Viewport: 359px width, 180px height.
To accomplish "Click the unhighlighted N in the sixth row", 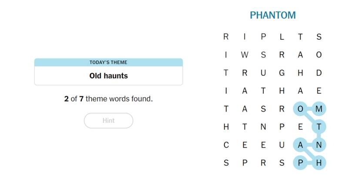I will [263, 127].
